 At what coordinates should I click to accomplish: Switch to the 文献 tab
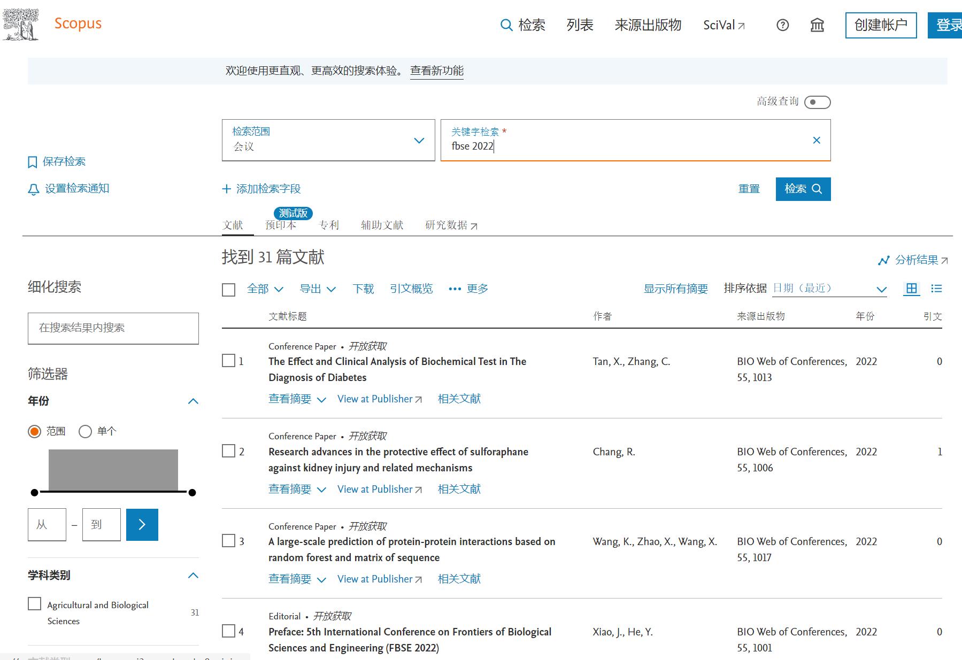tap(233, 225)
